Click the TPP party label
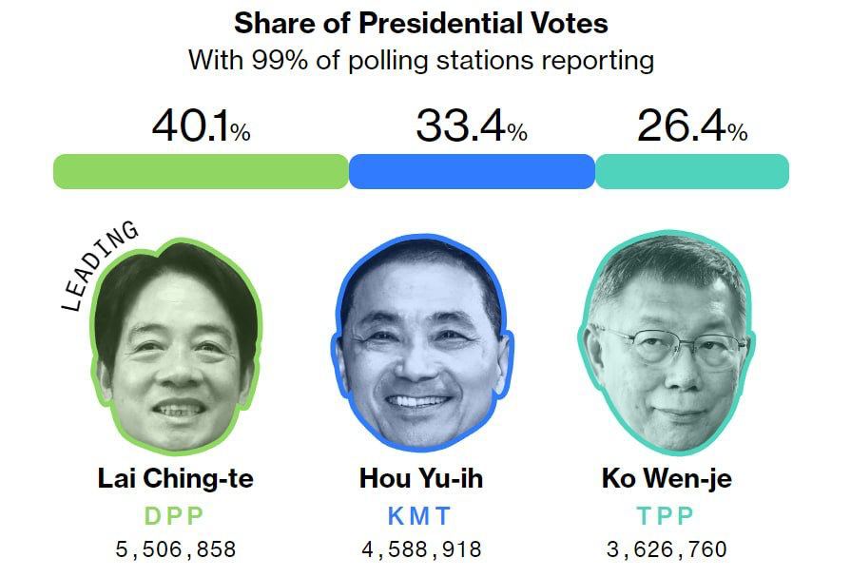Screen dimensions: 851x577 point(666,516)
